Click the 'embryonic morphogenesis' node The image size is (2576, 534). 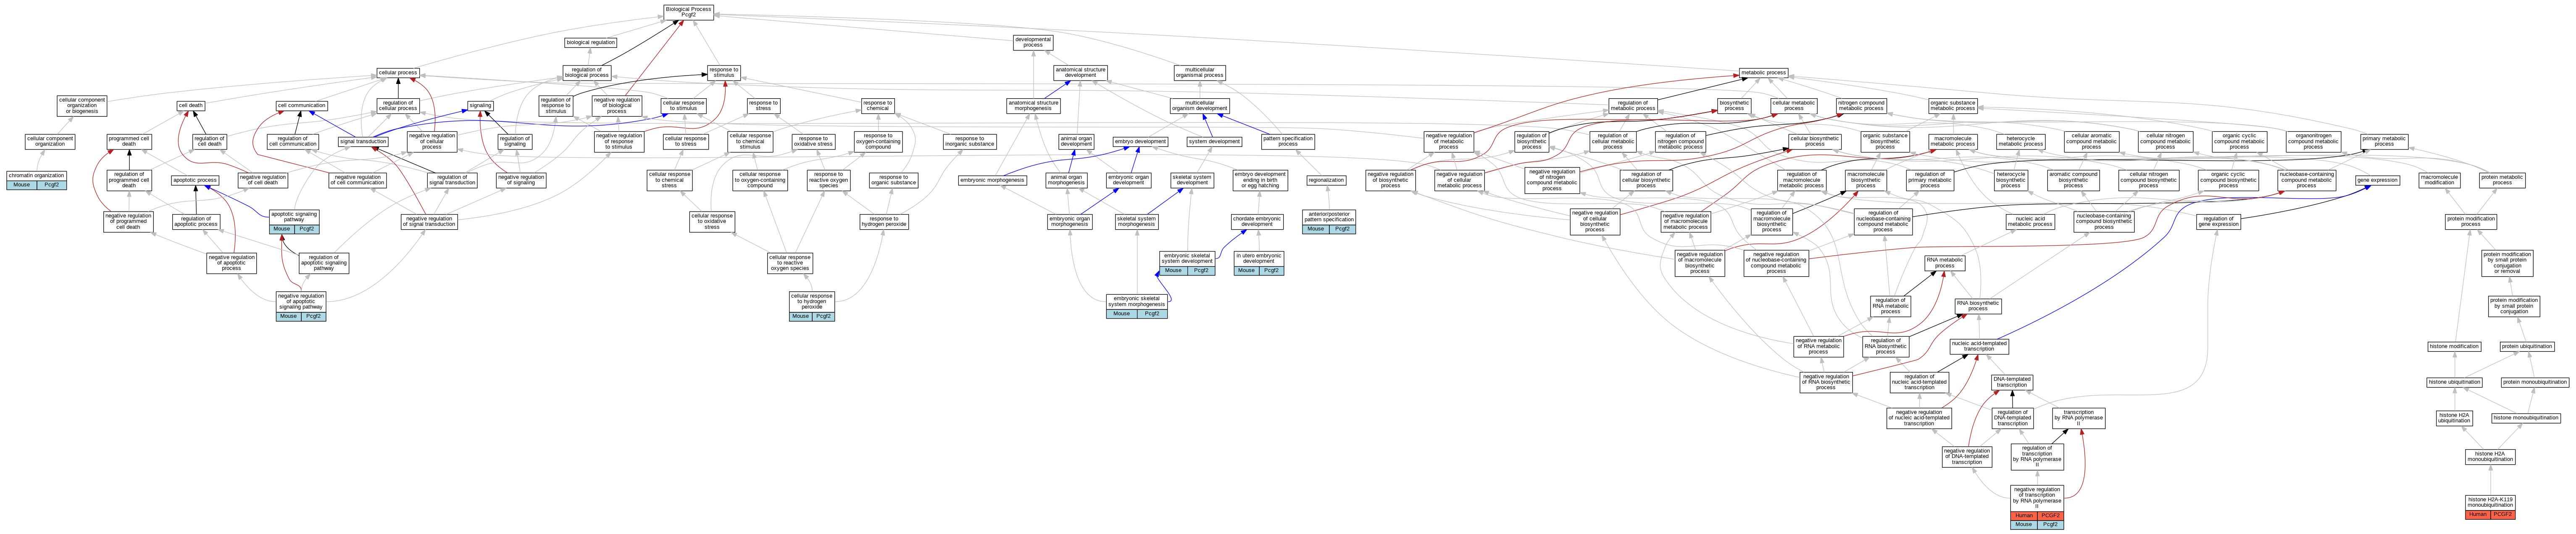[x=992, y=180]
